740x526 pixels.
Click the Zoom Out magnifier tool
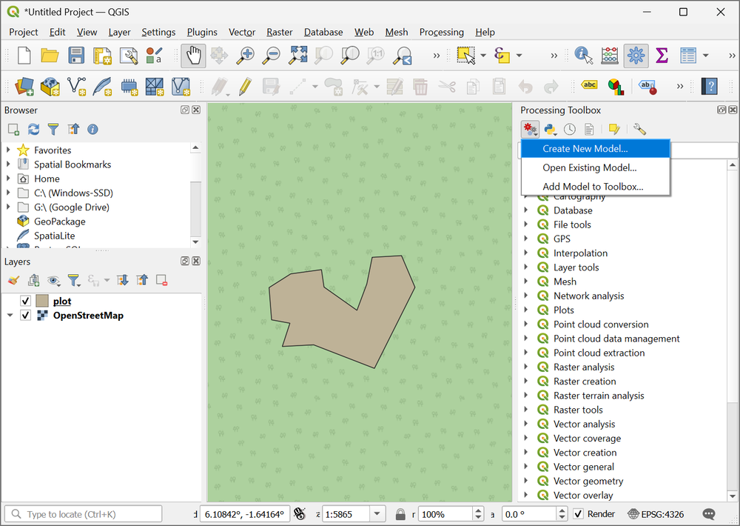[272, 56]
